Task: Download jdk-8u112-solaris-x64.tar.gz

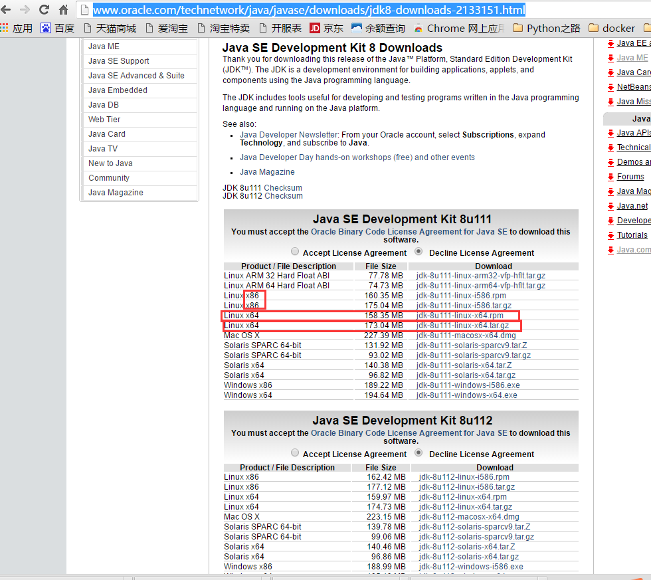Action: [469, 557]
